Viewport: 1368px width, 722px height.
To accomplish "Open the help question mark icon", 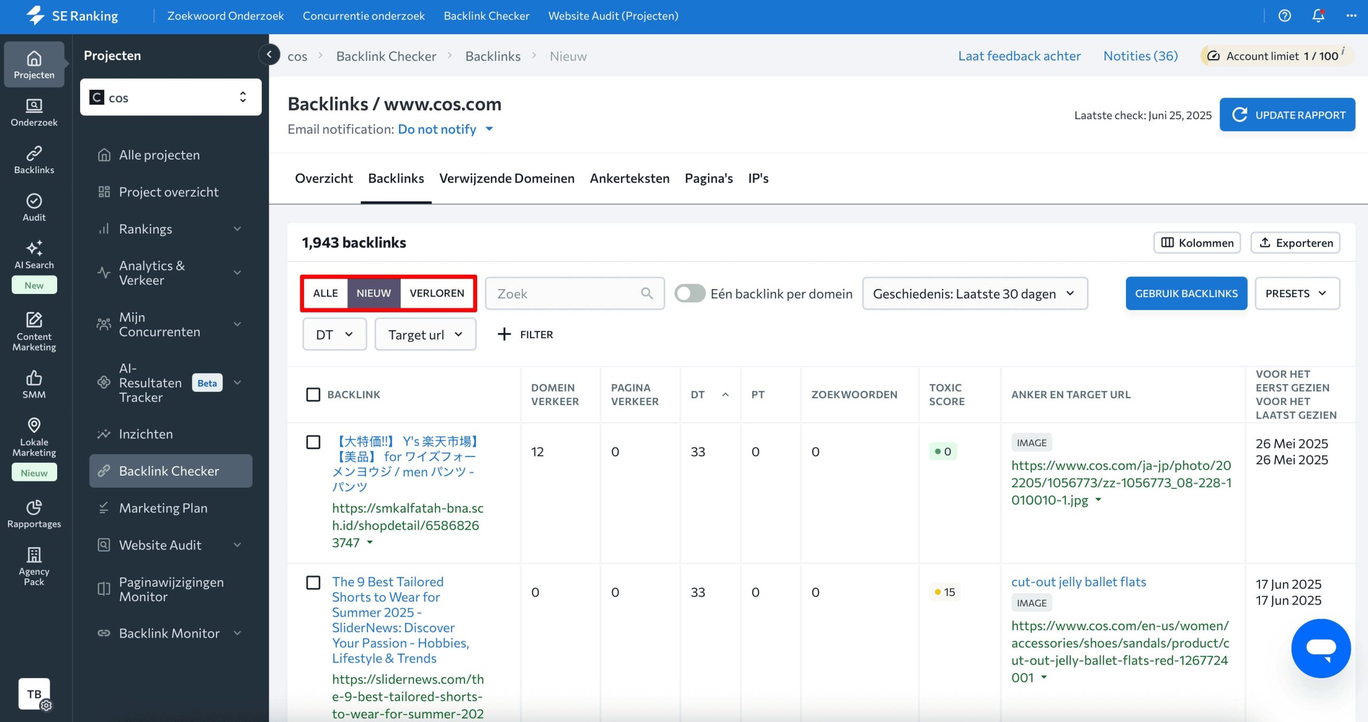I will pos(1284,16).
